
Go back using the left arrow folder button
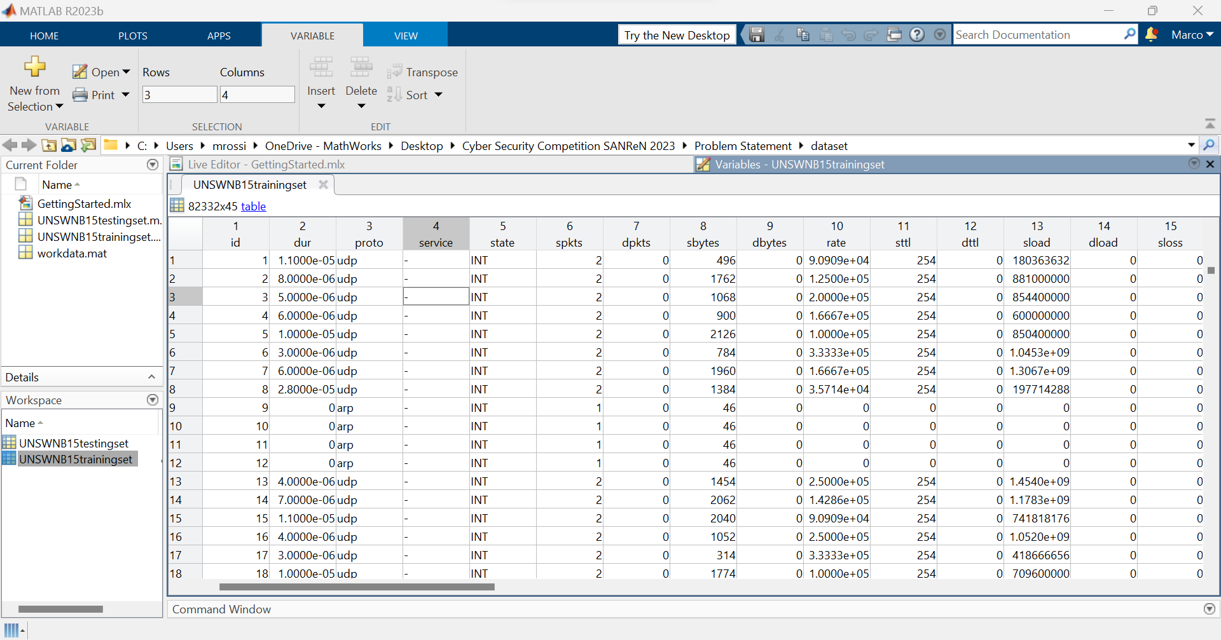(x=10, y=145)
